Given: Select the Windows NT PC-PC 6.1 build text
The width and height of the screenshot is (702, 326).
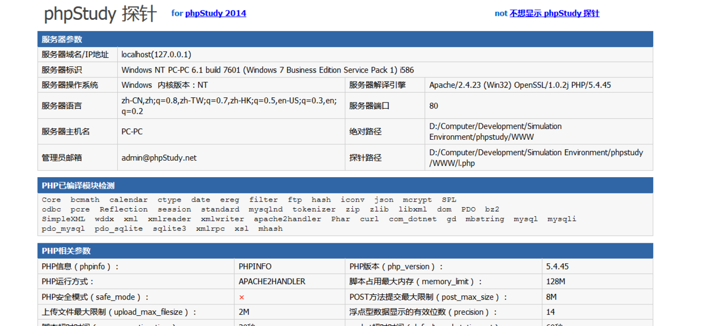Looking at the screenshot, I should (268, 70).
